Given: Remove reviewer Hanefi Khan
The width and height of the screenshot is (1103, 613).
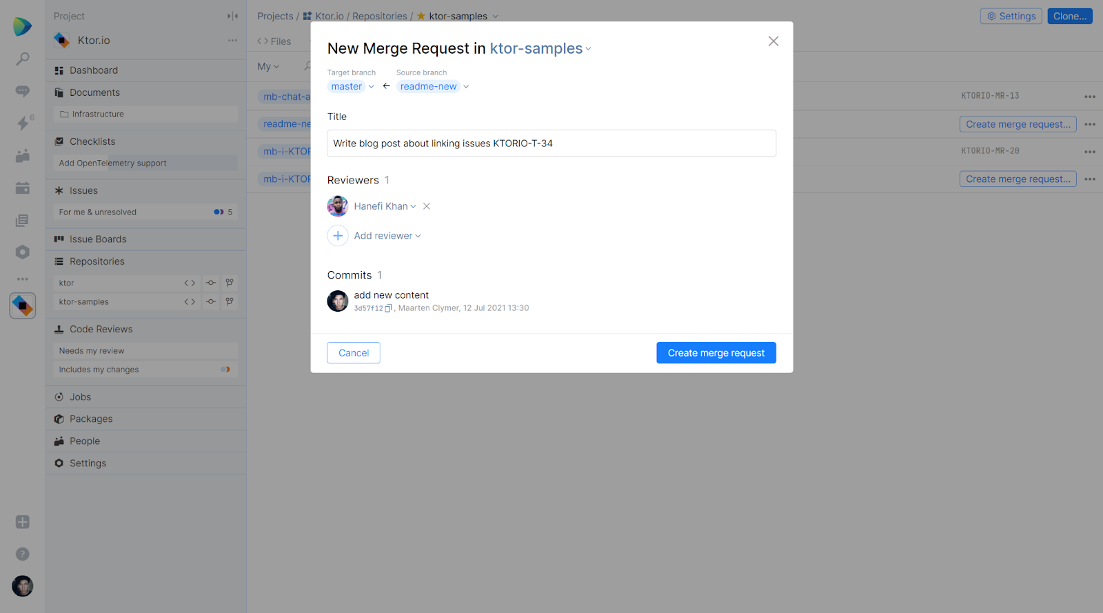Looking at the screenshot, I should point(427,206).
